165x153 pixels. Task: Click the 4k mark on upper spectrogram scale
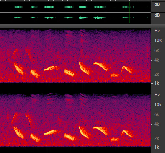(x=157, y=60)
